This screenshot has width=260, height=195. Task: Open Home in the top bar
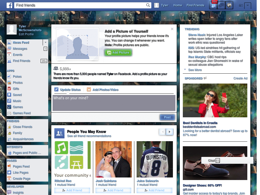pos(177,5)
